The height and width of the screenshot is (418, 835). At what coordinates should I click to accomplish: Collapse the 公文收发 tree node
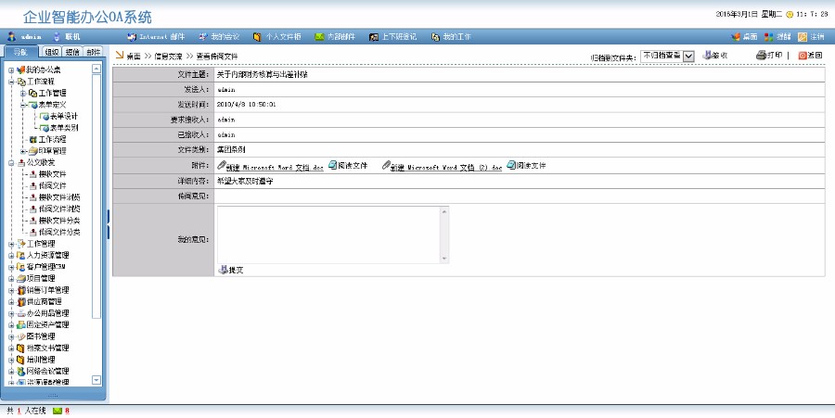(x=11, y=161)
